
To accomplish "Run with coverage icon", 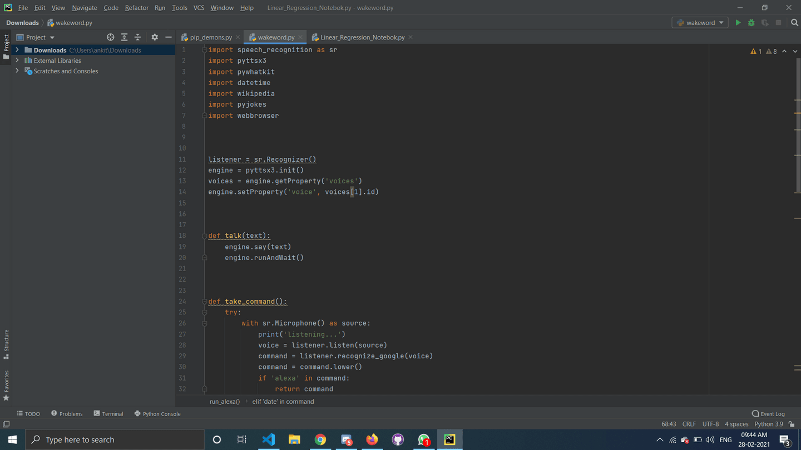I will pyautogui.click(x=765, y=23).
